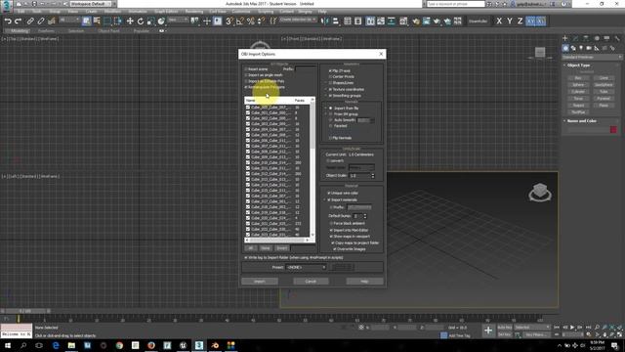Click the Align tool icon
Image resolution: width=625 pixels, height=352 pixels.
click(335, 22)
